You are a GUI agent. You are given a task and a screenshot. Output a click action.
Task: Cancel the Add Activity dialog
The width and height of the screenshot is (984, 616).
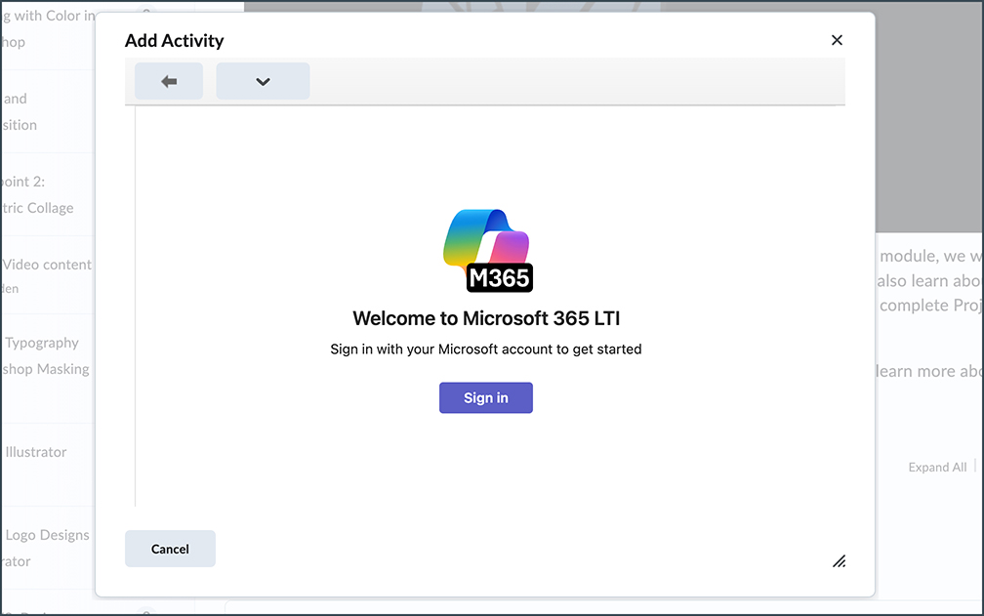[170, 549]
